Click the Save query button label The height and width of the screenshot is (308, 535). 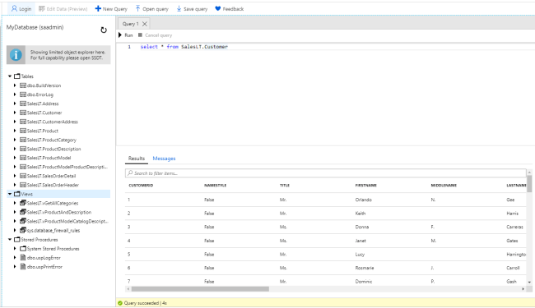pos(196,9)
